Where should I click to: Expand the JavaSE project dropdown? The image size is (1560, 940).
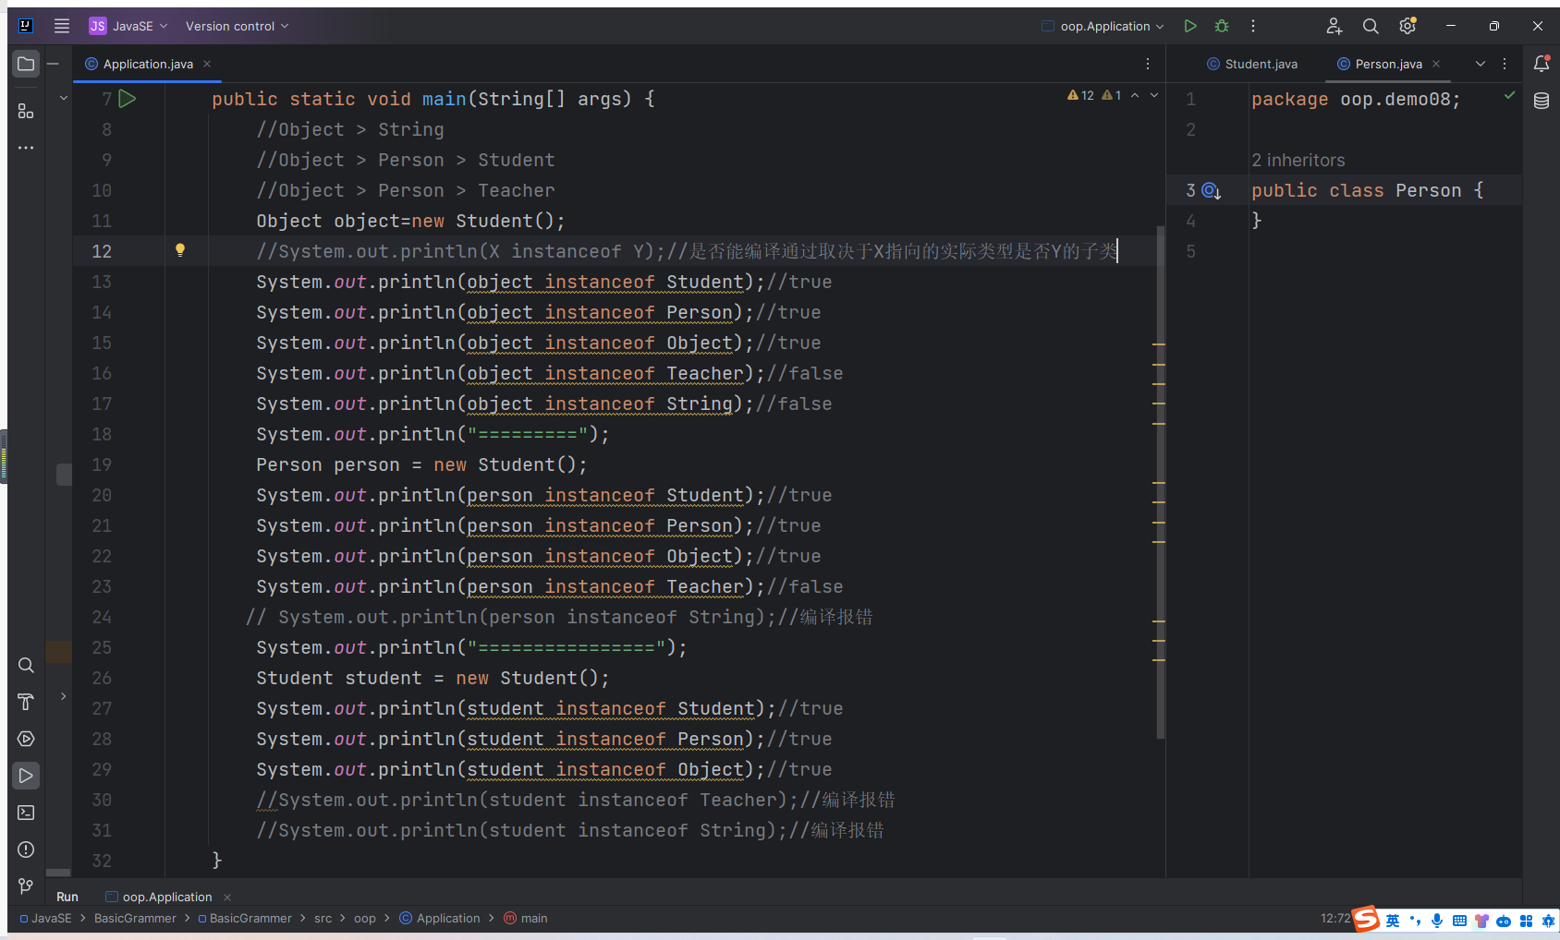pos(129,26)
